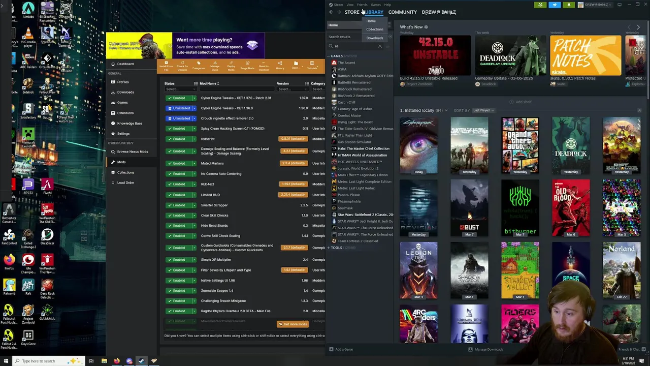
Task: Toggle Enabled status for redscript
Action: coord(178,139)
